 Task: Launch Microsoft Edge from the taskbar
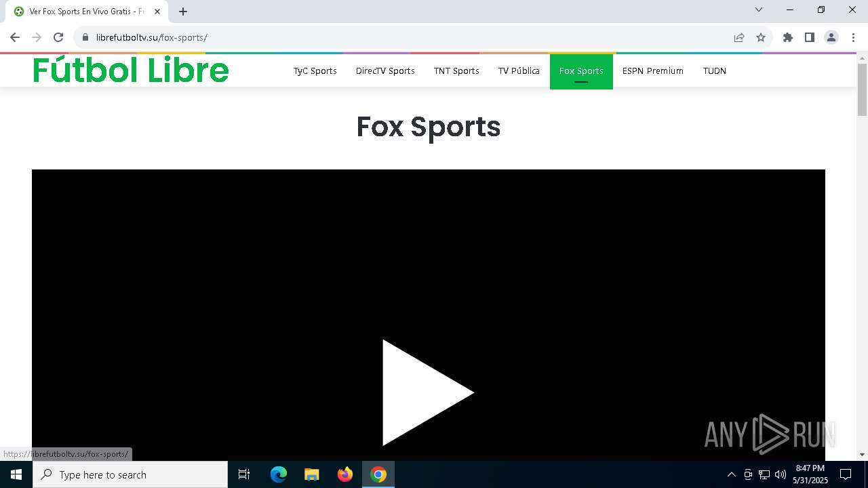coord(279,474)
